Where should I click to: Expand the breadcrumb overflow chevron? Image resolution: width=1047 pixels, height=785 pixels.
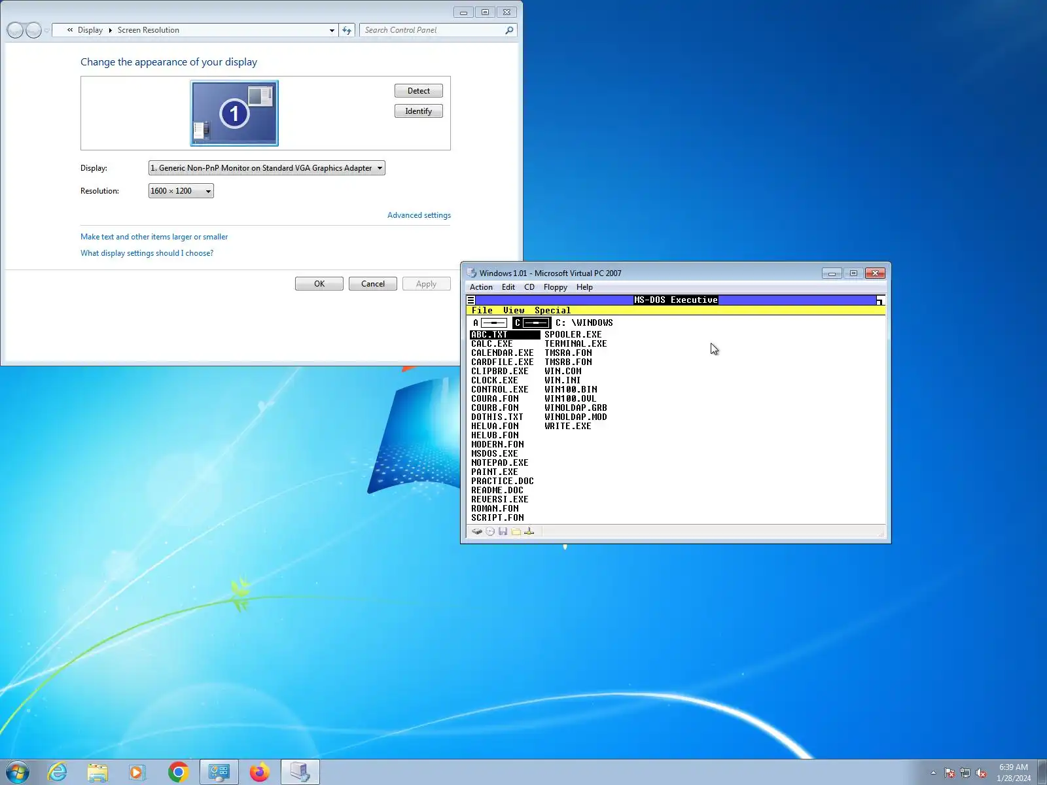(70, 30)
